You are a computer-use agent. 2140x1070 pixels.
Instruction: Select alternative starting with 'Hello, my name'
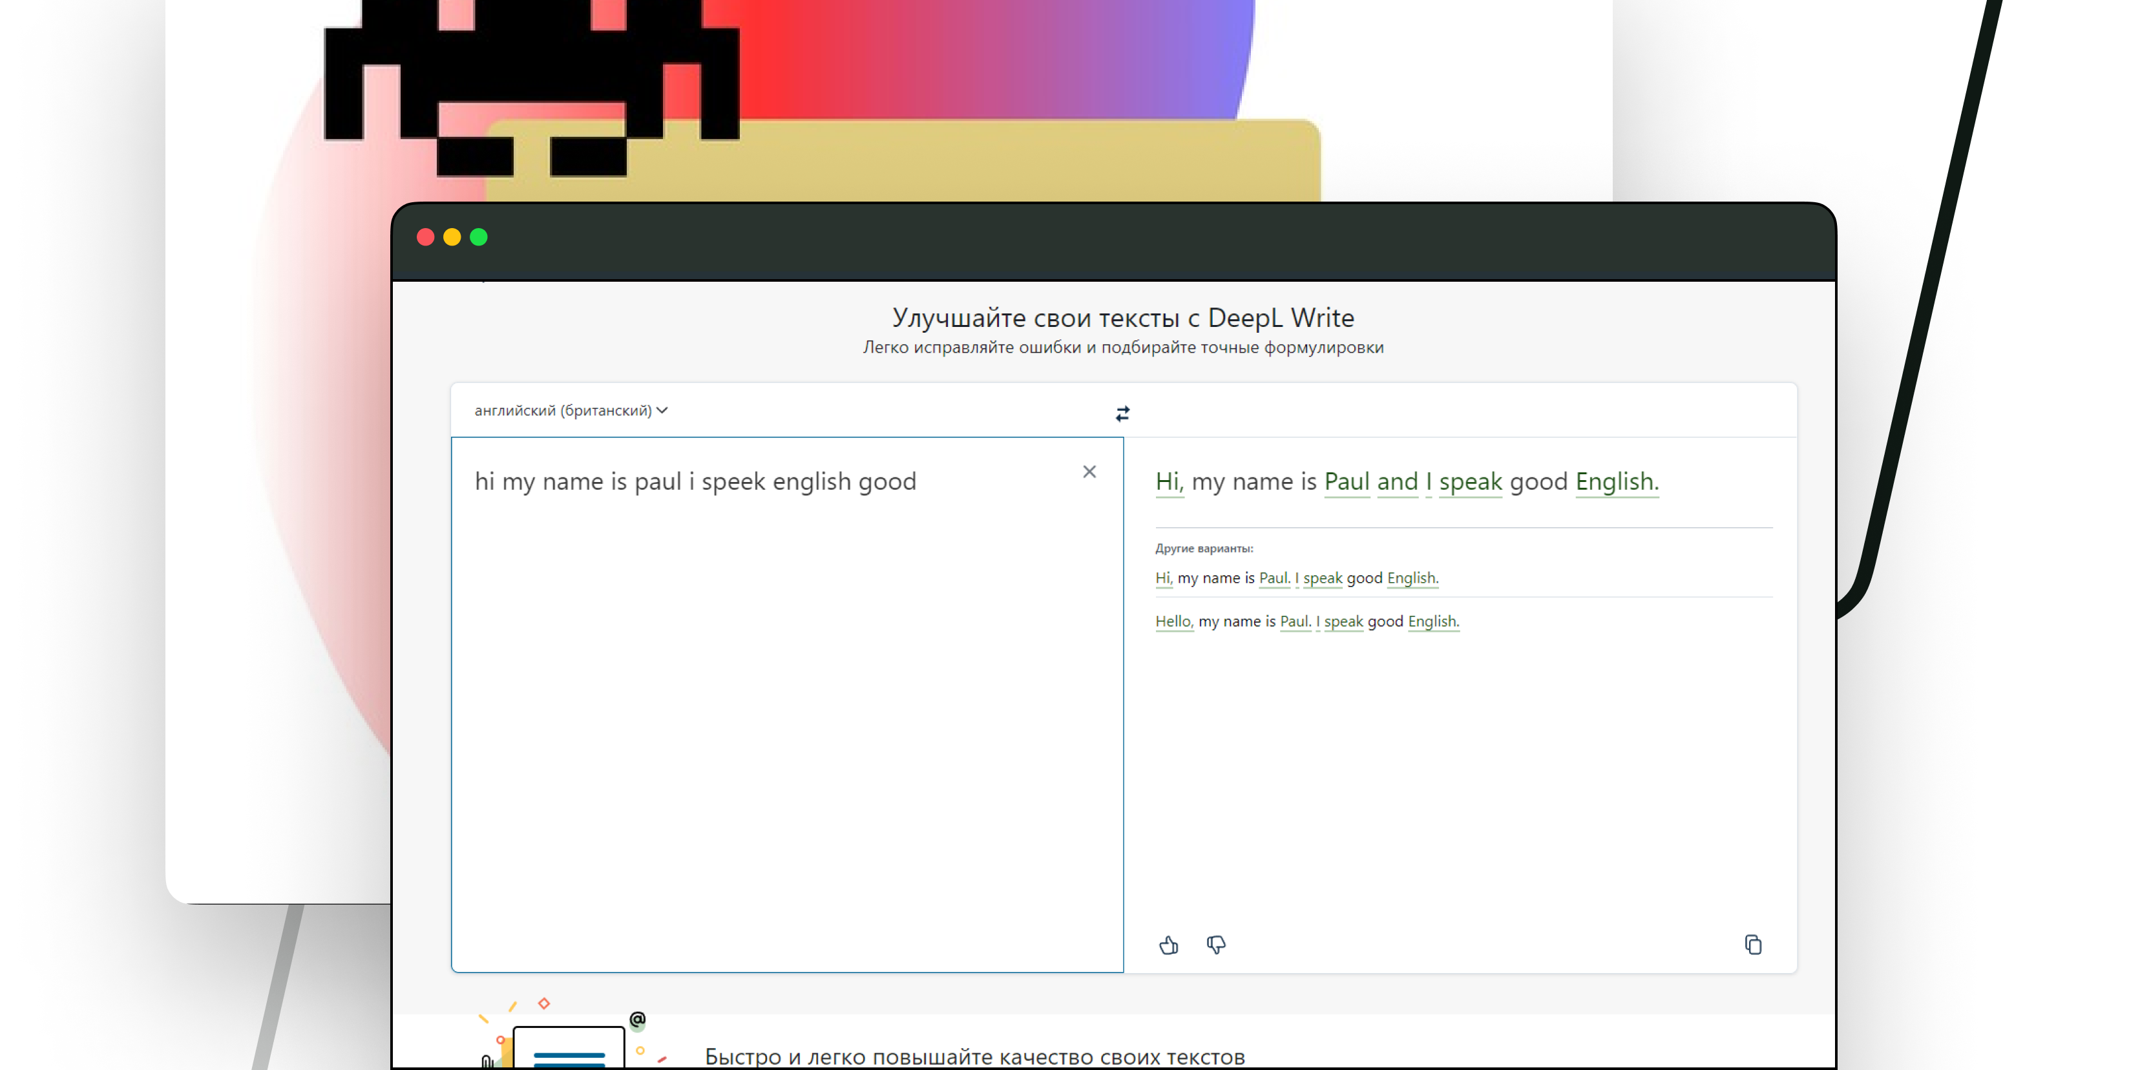1306,622
